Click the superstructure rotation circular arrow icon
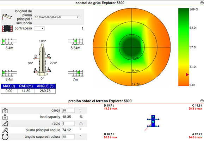The height and width of the screenshot is (143, 204). 5,137
